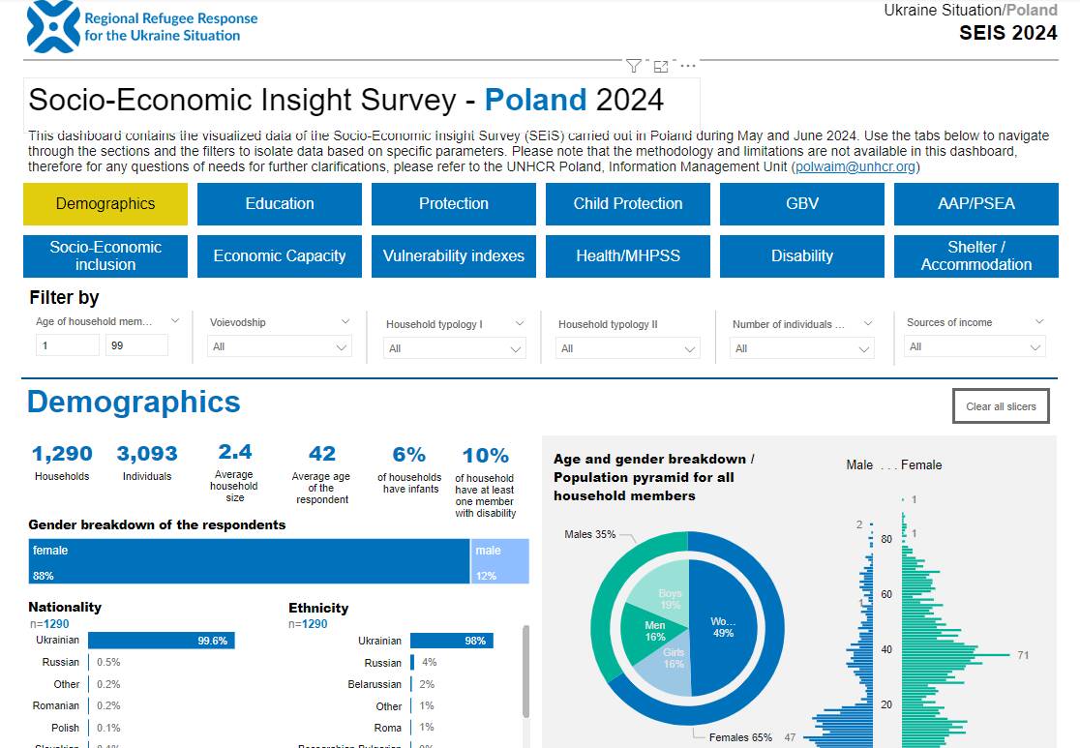The height and width of the screenshot is (748, 1080).
Task: Switch to Socio-Economic inclusion tab
Action: coord(105,256)
